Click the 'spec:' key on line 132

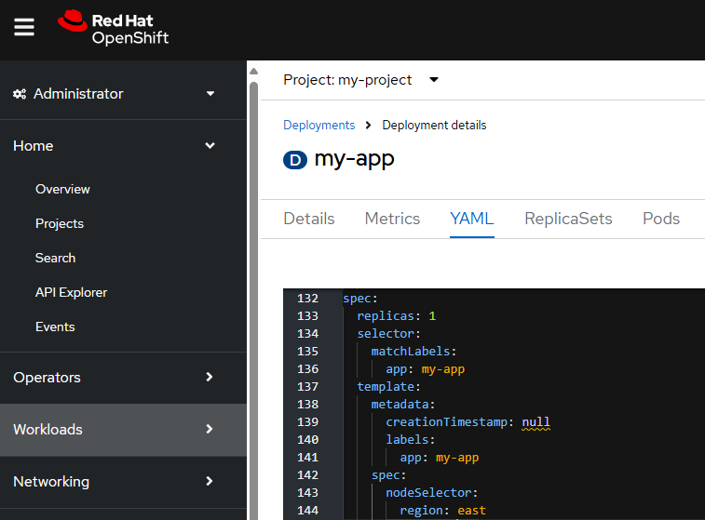click(360, 299)
